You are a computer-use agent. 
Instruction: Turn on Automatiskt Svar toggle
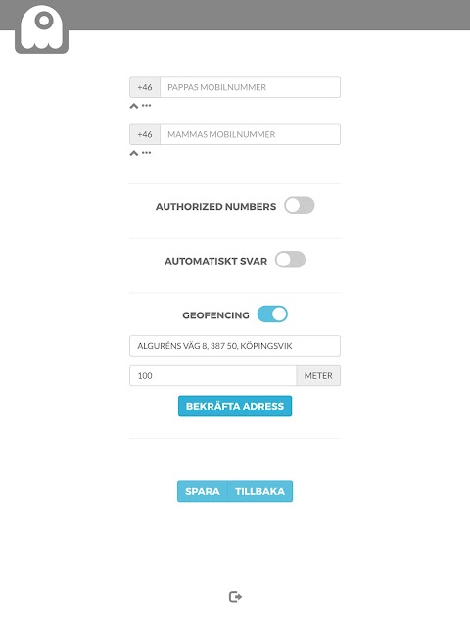click(x=290, y=260)
